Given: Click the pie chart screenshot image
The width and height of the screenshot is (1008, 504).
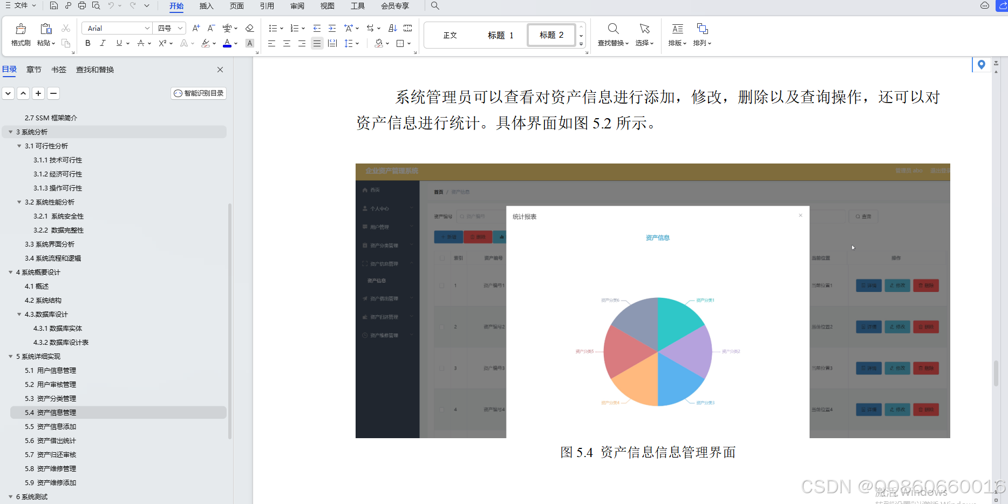Looking at the screenshot, I should coord(652,301).
